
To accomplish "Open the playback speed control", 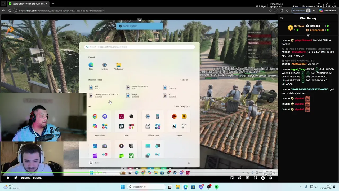I will point(263,178).
